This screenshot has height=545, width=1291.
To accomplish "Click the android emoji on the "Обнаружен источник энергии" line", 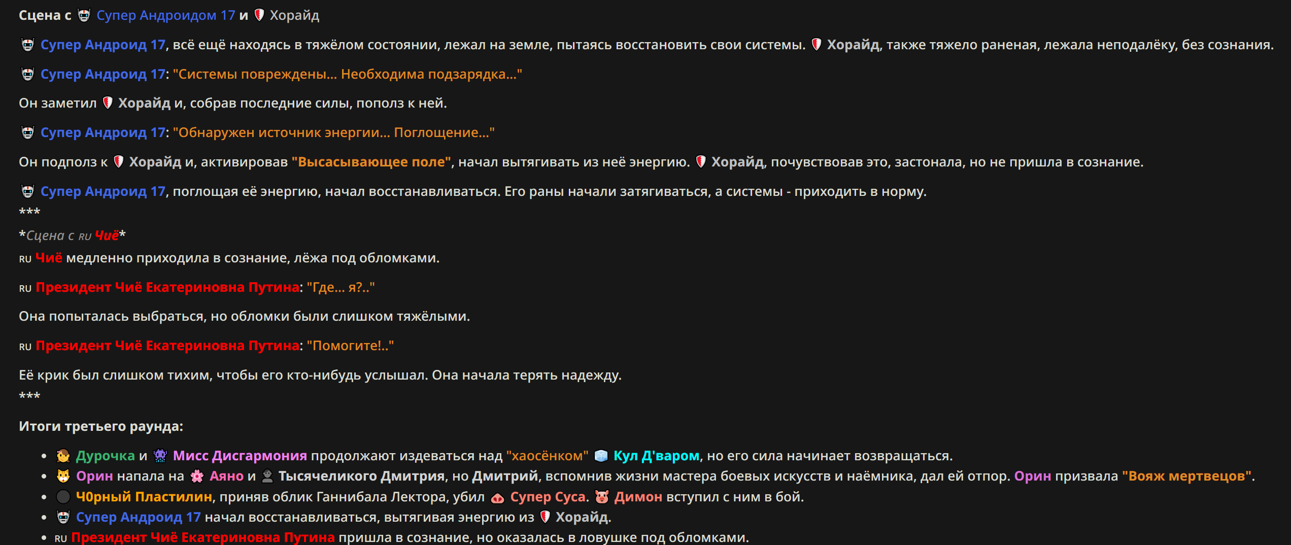I will tap(27, 133).
